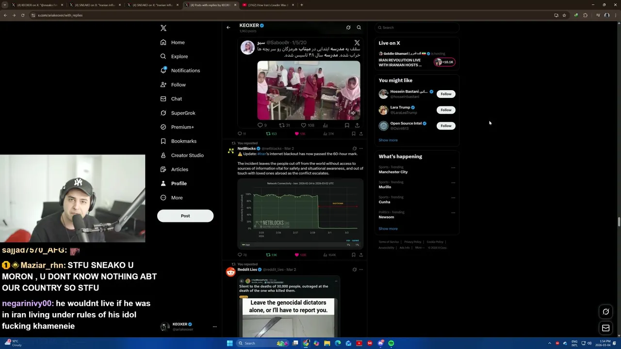The height and width of the screenshot is (349, 621).
Task: Reply to post with 11 replies
Action: click(241, 134)
